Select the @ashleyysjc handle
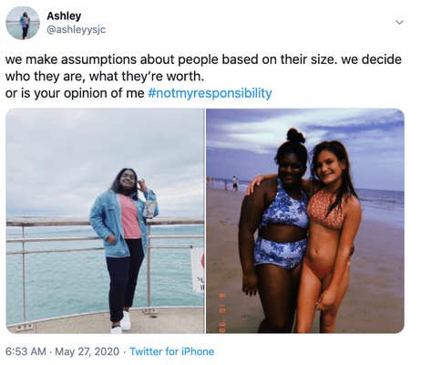Viewport: 421px width, 365px height. pos(76,29)
